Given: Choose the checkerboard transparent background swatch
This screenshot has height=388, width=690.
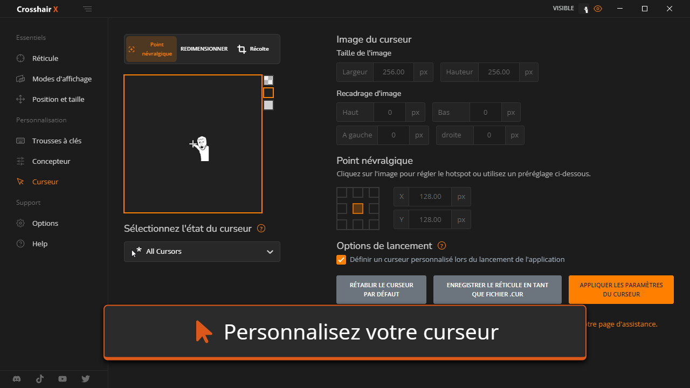Looking at the screenshot, I should pos(268,80).
